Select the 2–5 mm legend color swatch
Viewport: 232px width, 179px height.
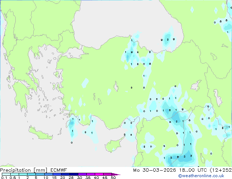[x=31, y=174]
